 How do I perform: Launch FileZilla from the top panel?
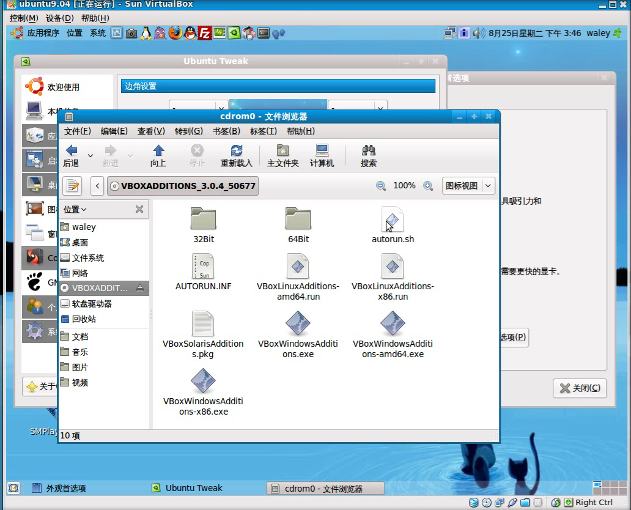[204, 33]
